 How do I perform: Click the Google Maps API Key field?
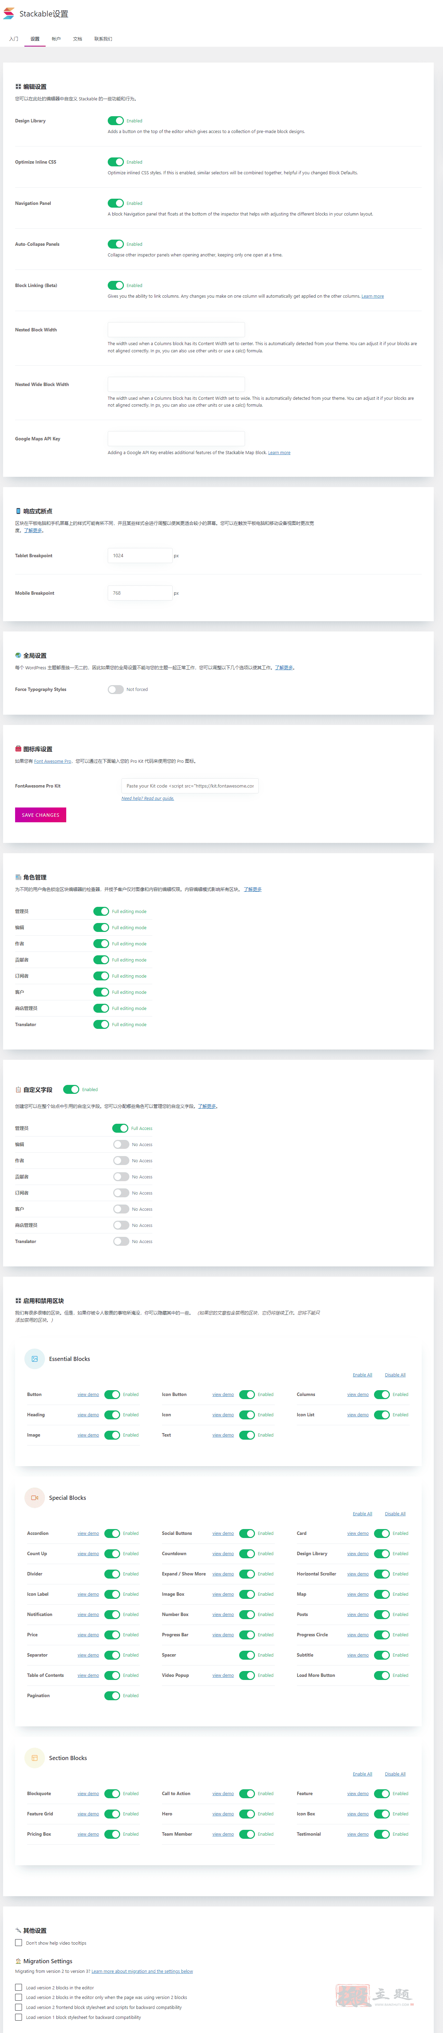click(176, 439)
